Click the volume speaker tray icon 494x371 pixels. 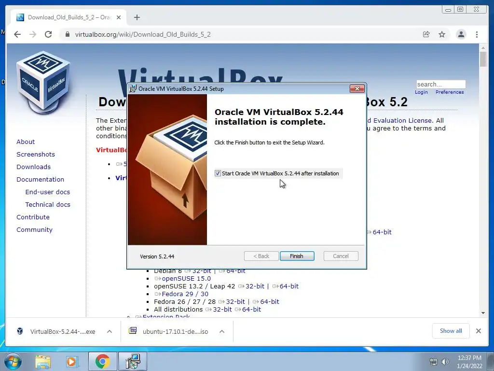pos(445,362)
